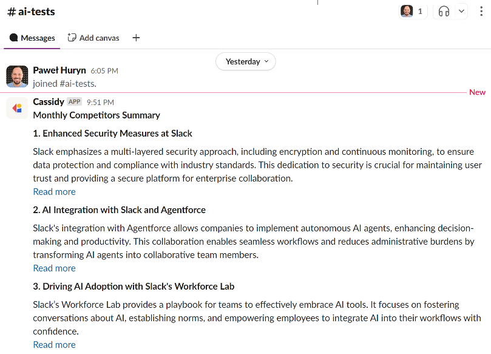Click Read more under Enhanced Security Measures

(x=54, y=191)
